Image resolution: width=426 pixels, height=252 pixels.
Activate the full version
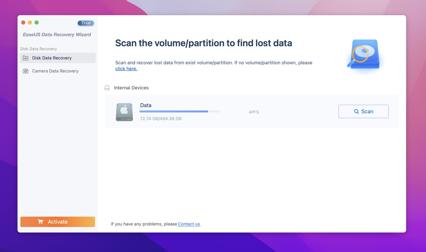[58, 222]
